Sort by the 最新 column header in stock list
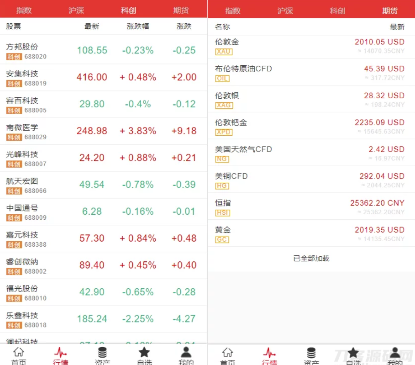 (92, 26)
